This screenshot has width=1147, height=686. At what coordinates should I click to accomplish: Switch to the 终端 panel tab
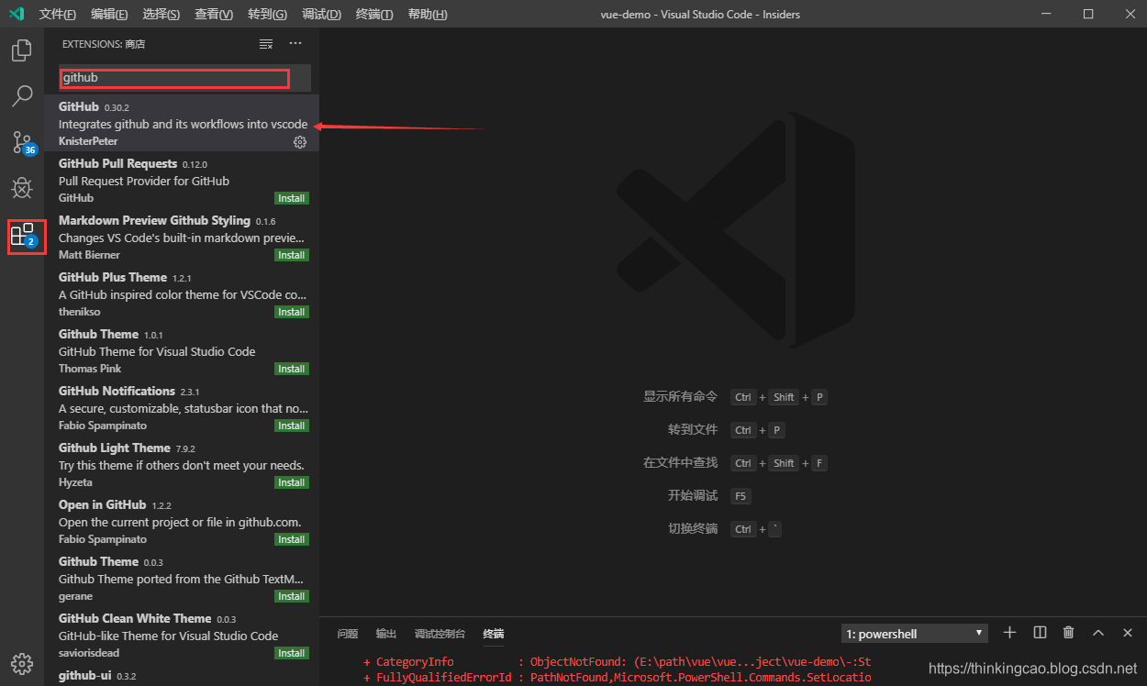point(494,634)
